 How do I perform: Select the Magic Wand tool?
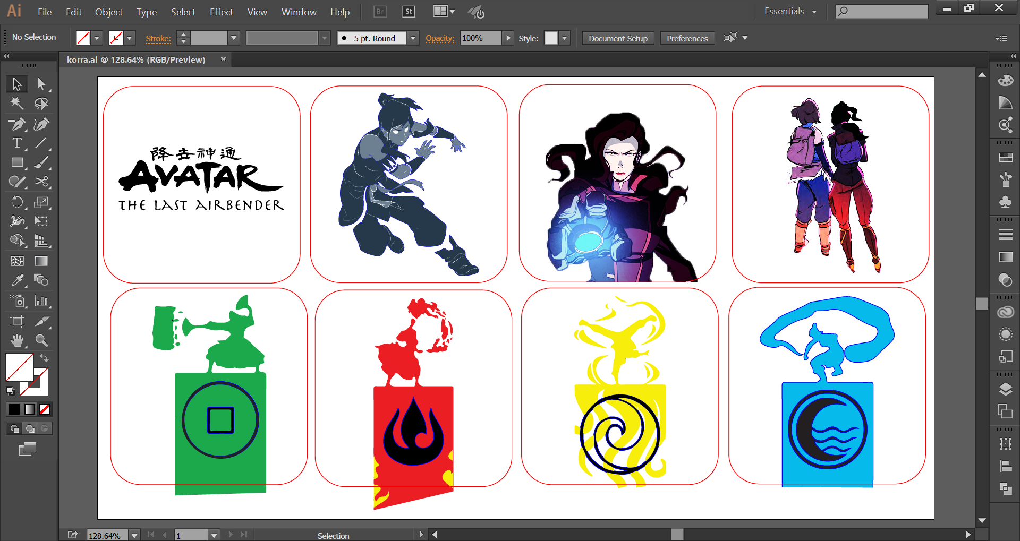[x=17, y=104]
